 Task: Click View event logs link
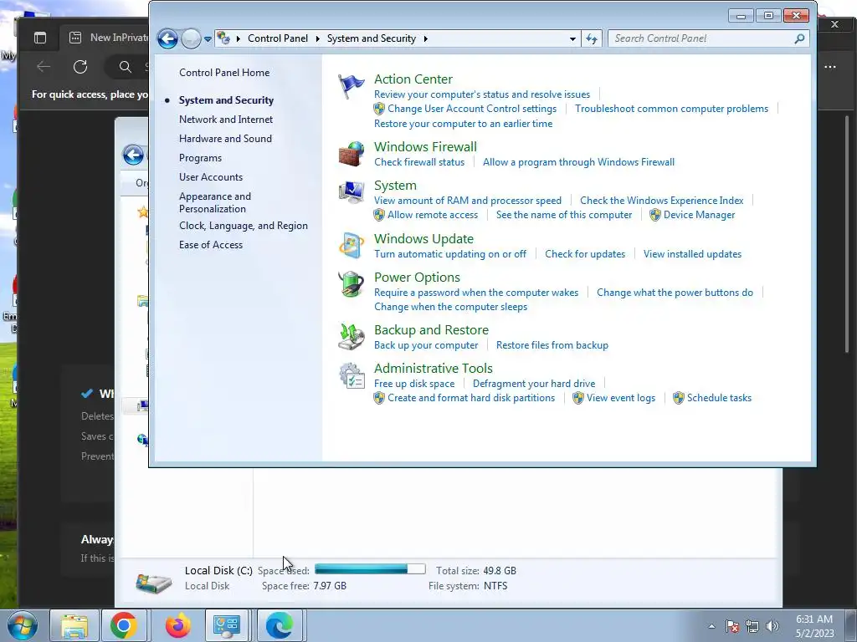(x=620, y=398)
